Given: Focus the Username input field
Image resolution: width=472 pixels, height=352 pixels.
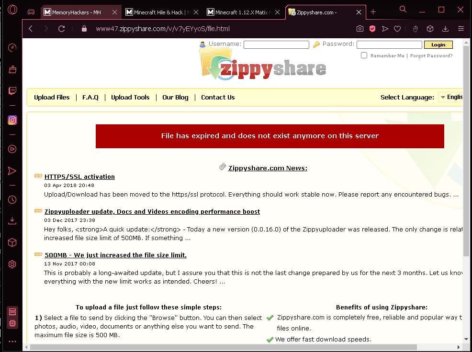Looking at the screenshot, I should tap(276, 44).
